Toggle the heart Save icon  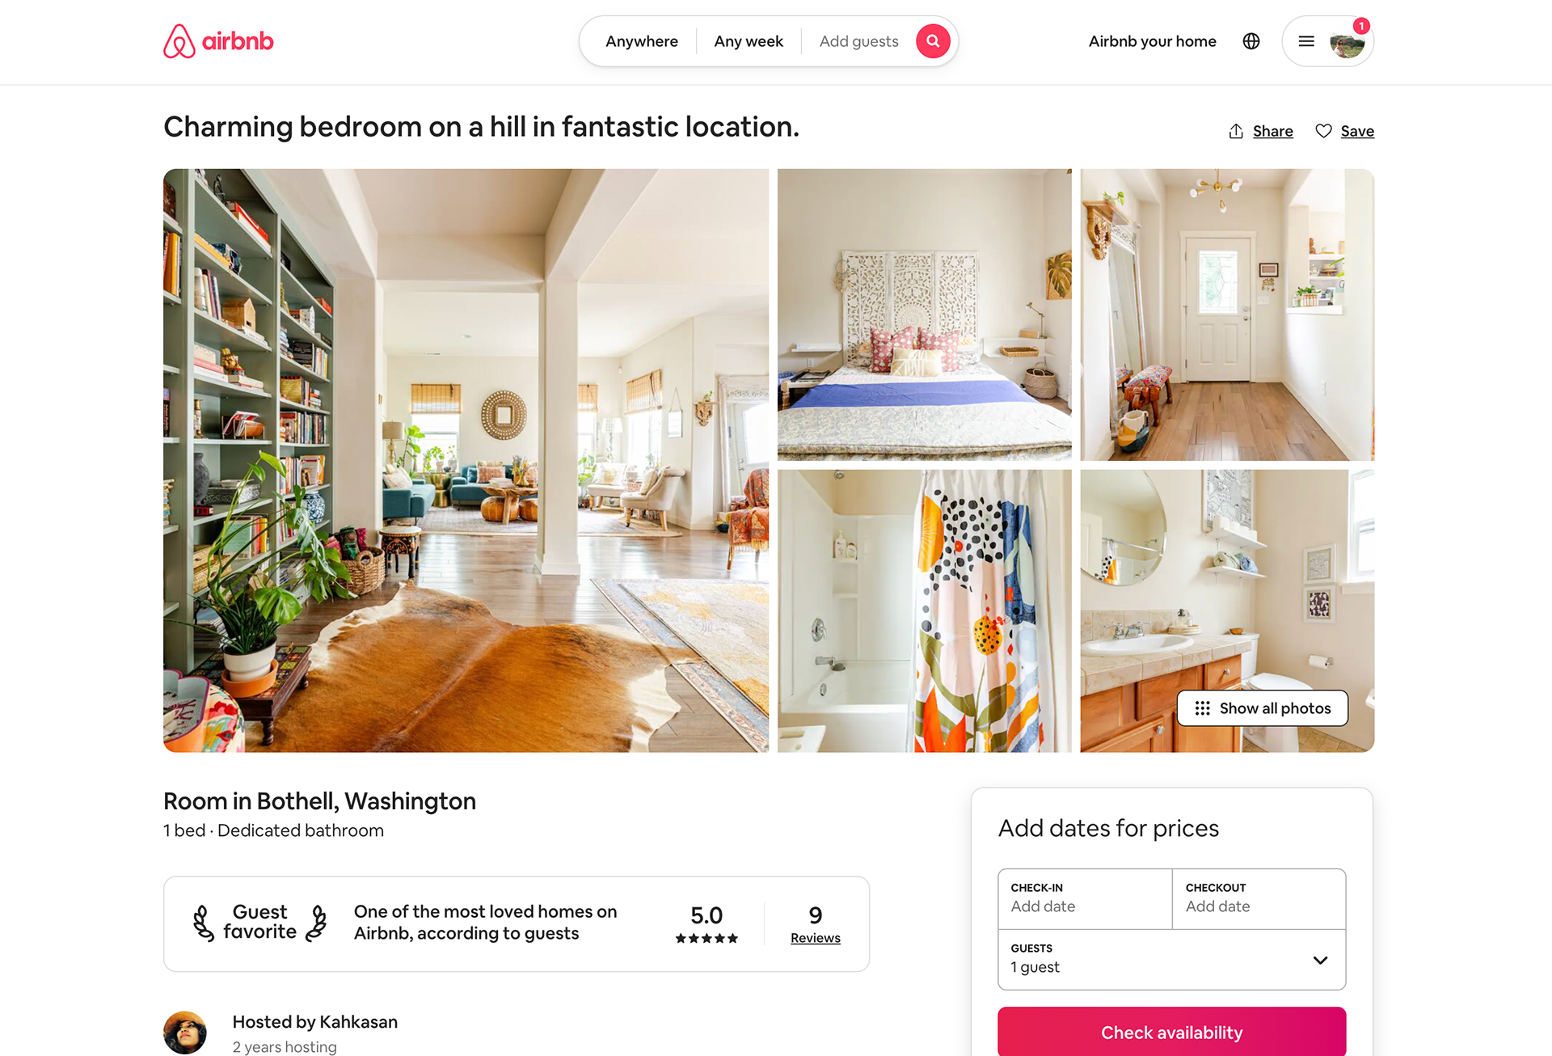pyautogui.click(x=1323, y=131)
